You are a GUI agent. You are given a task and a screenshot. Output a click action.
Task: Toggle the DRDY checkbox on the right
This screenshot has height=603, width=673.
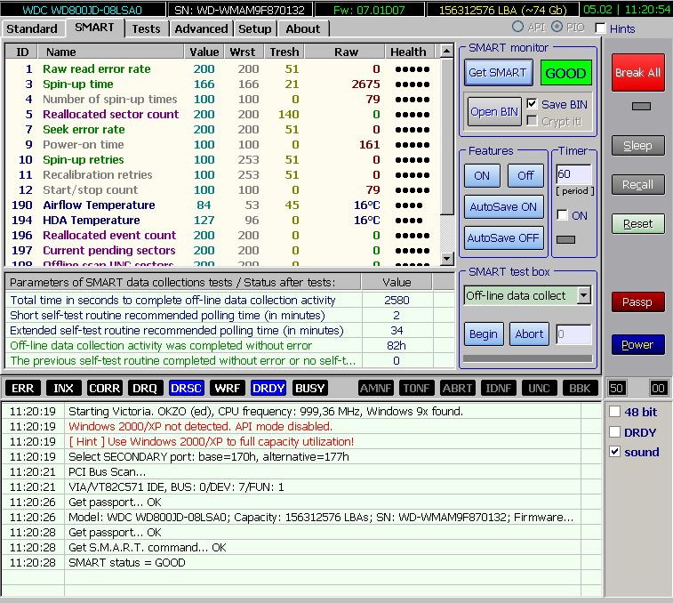[x=614, y=431]
